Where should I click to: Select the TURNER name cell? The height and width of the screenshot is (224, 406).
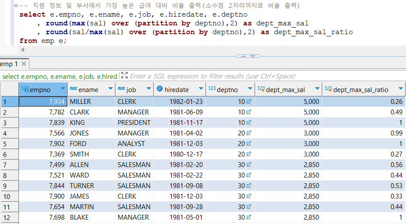[x=91, y=186]
